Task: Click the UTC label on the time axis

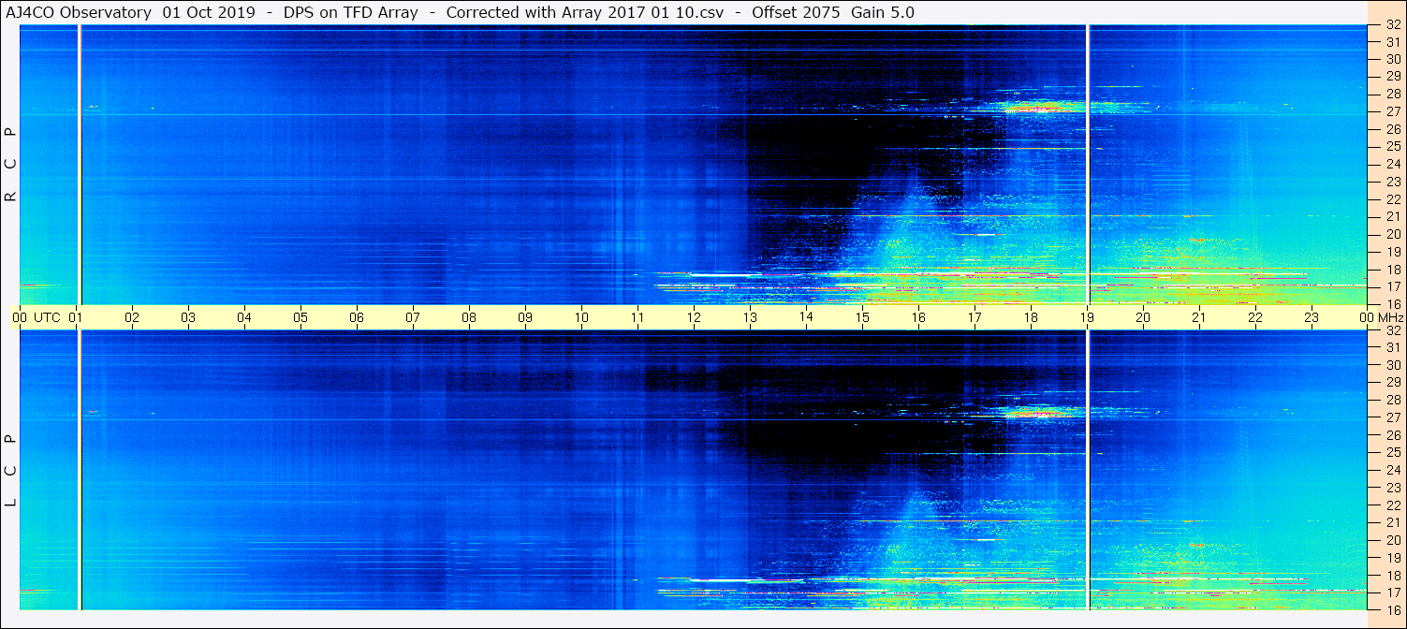Action: 46,317
